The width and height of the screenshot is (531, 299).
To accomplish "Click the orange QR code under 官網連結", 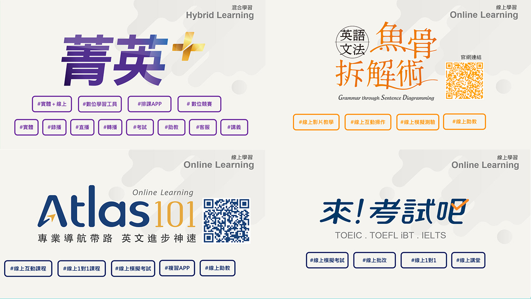I will (465, 81).
